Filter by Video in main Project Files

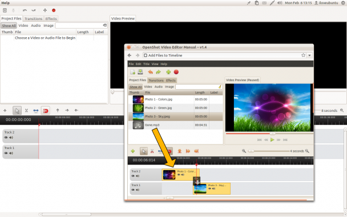(23, 26)
